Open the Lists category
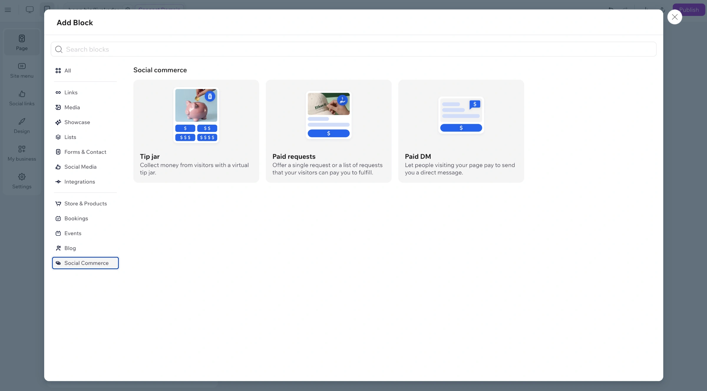 click(x=85, y=137)
